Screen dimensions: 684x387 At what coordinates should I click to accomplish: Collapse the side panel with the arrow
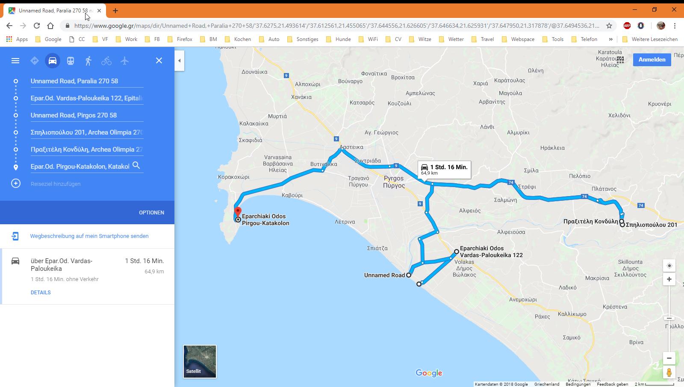[180, 61]
